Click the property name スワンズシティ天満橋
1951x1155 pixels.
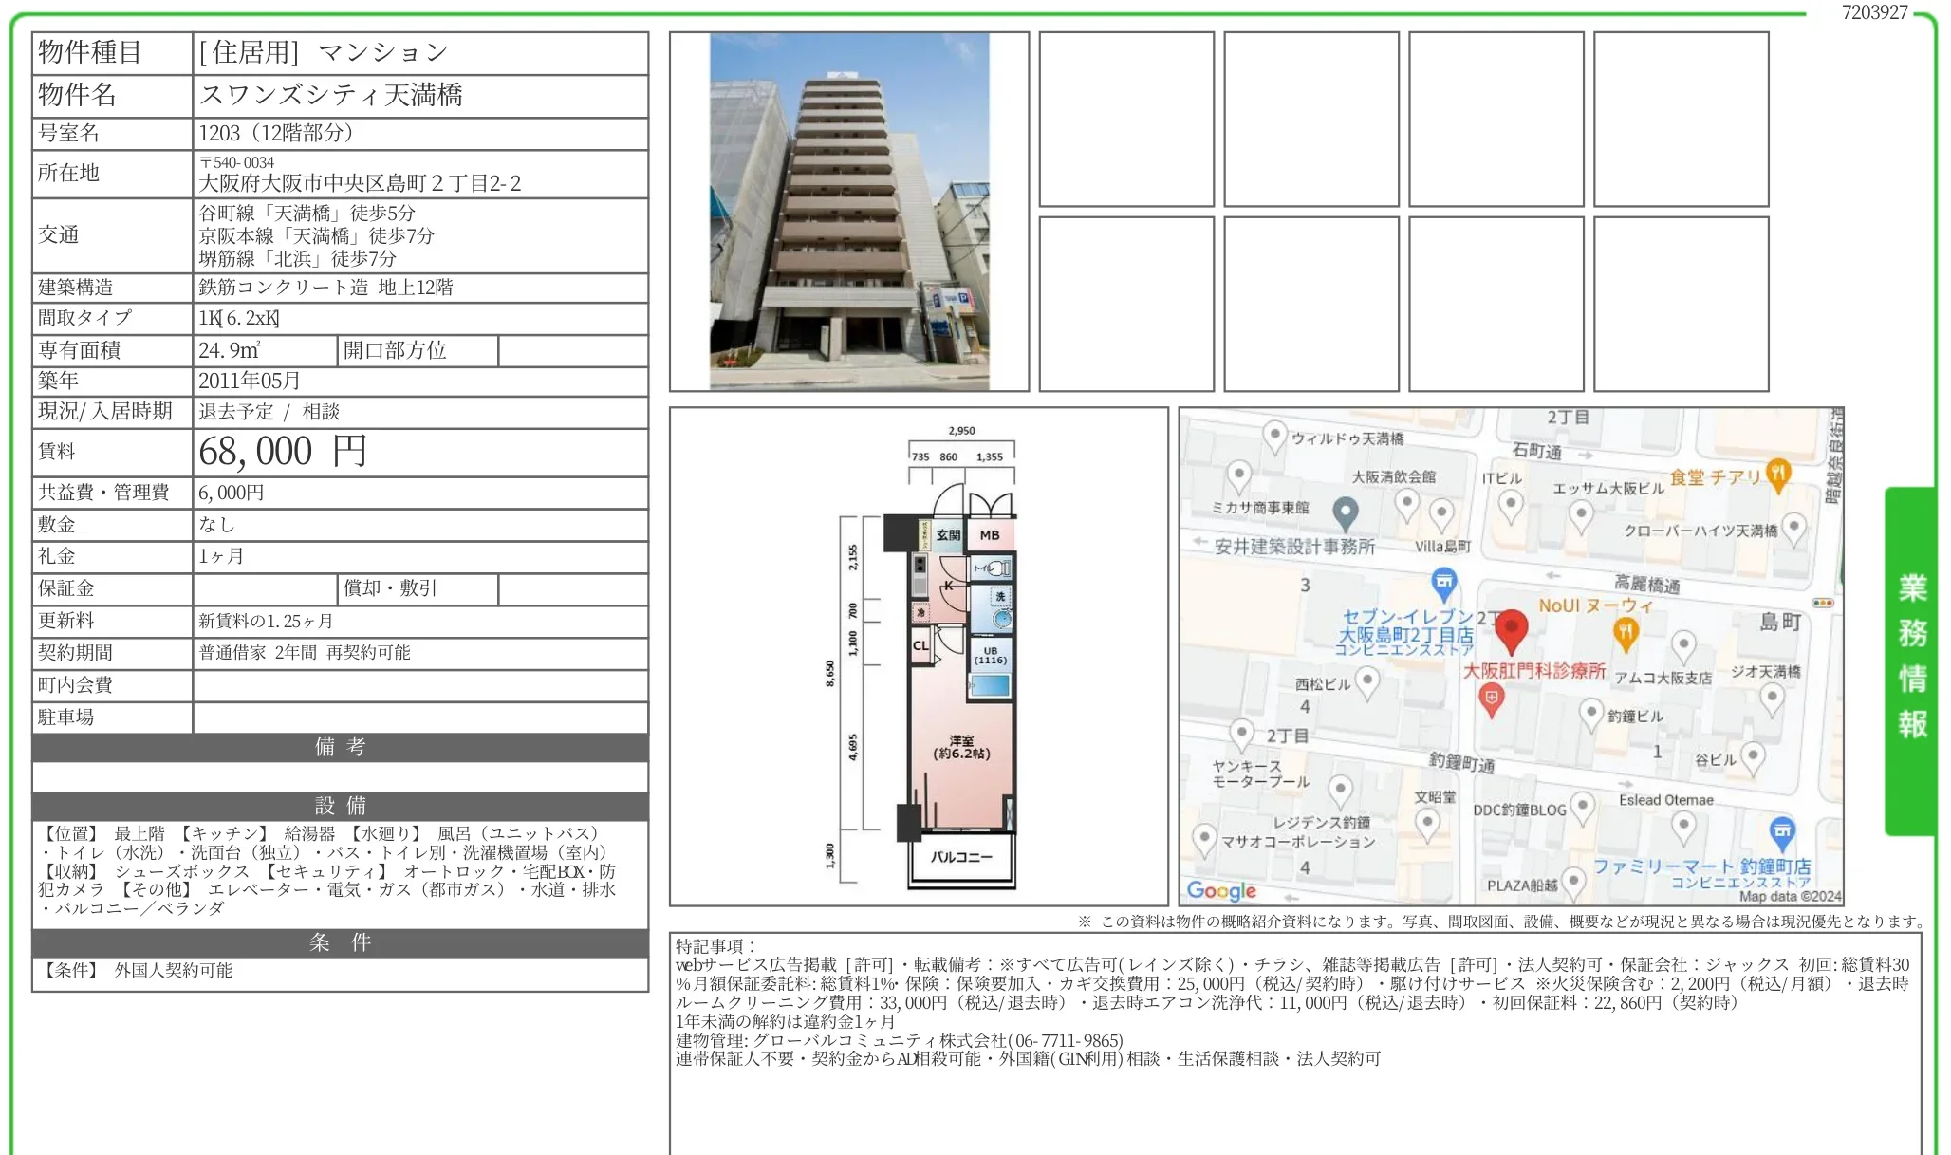(330, 95)
